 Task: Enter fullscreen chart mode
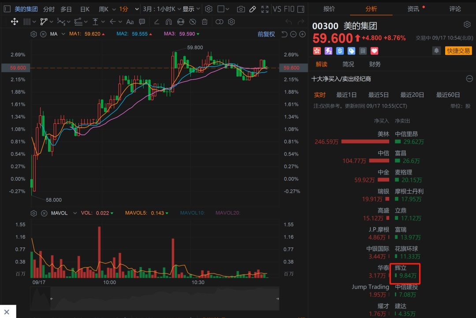264,9
